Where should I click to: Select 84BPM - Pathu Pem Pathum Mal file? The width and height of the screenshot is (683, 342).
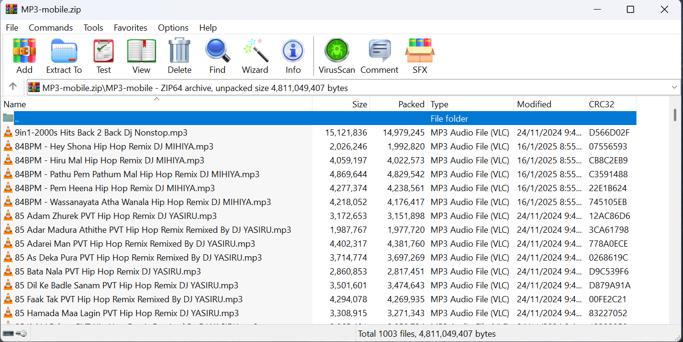point(137,174)
